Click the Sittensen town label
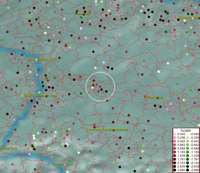 point(83,14)
